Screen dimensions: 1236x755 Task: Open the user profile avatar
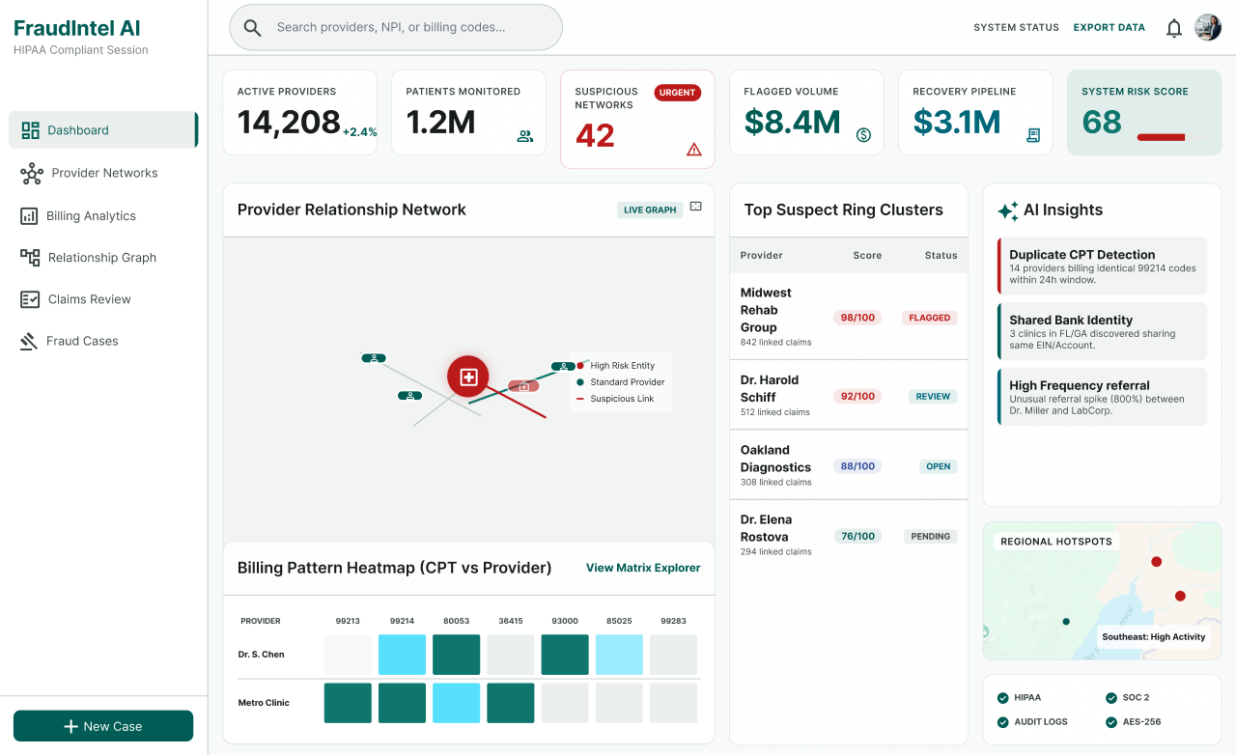point(1208,27)
